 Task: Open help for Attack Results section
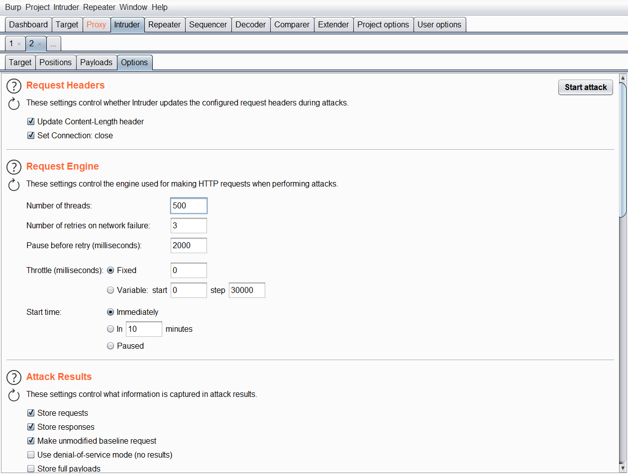pos(14,378)
